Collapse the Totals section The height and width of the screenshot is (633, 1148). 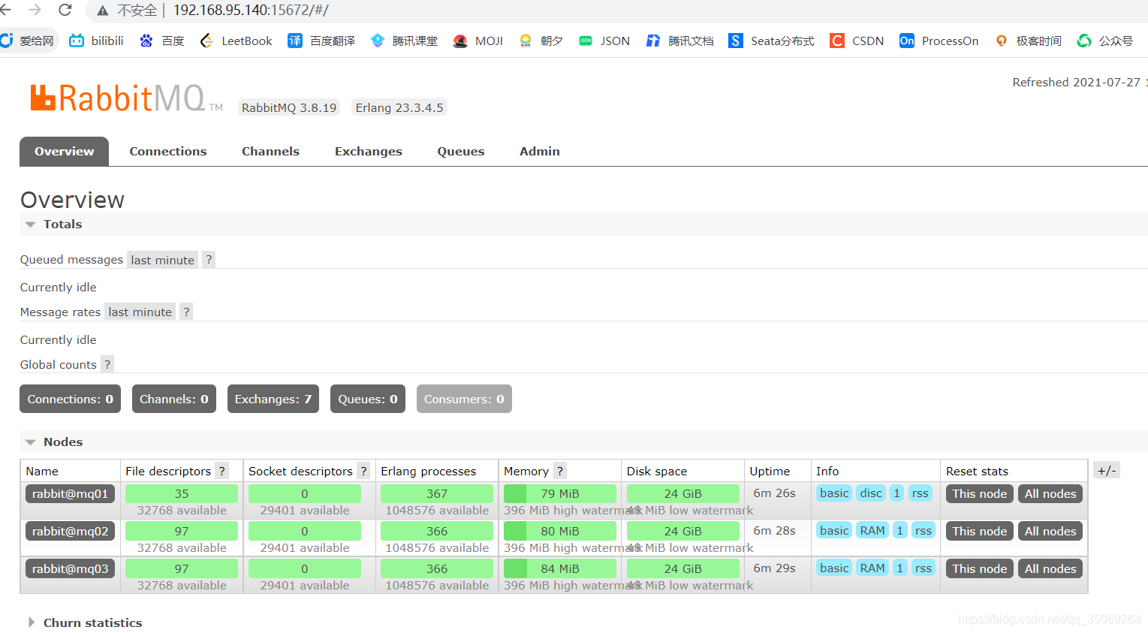30,224
